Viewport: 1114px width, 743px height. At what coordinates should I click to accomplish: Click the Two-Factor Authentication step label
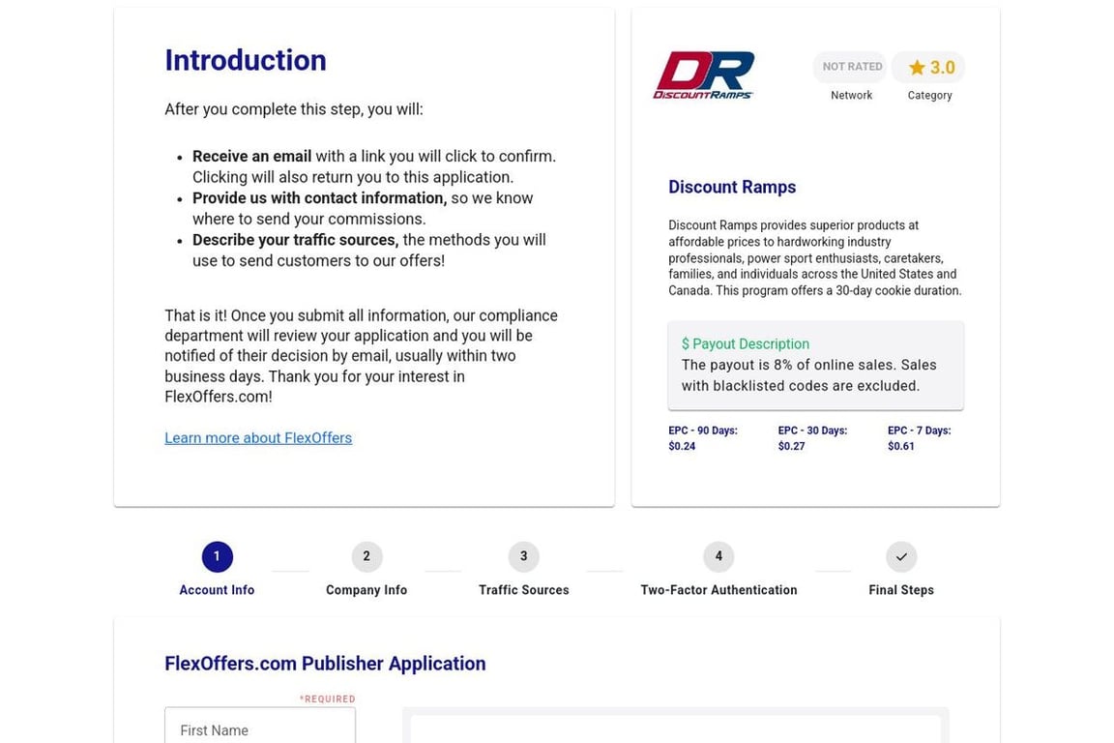[718, 590]
